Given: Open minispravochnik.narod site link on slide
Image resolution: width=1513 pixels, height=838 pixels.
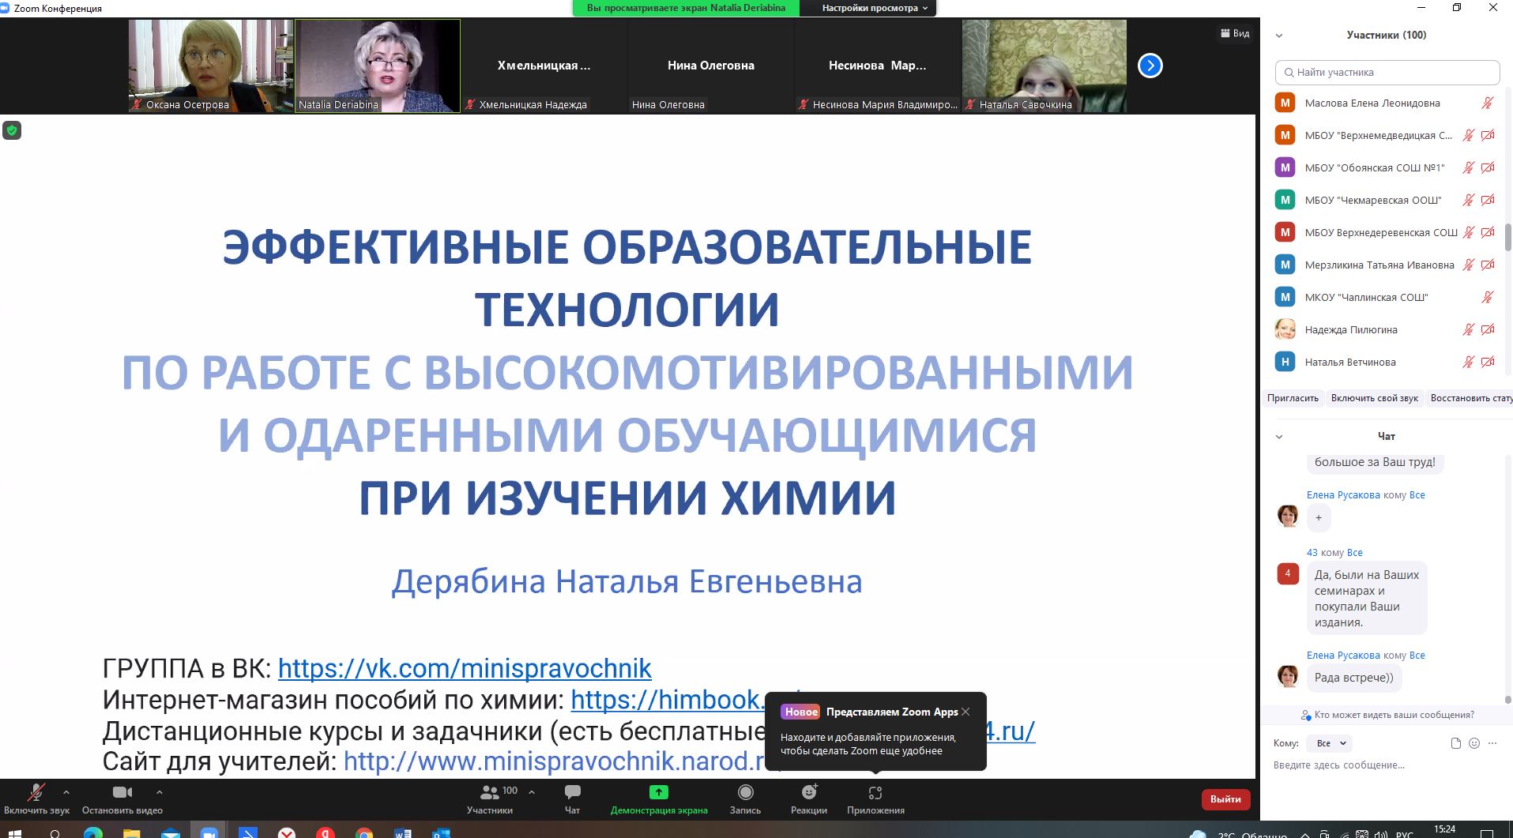Looking at the screenshot, I should pos(555,761).
